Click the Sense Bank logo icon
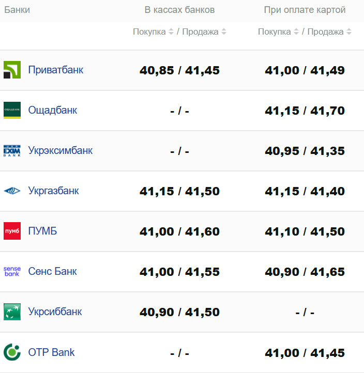 click(x=12, y=271)
